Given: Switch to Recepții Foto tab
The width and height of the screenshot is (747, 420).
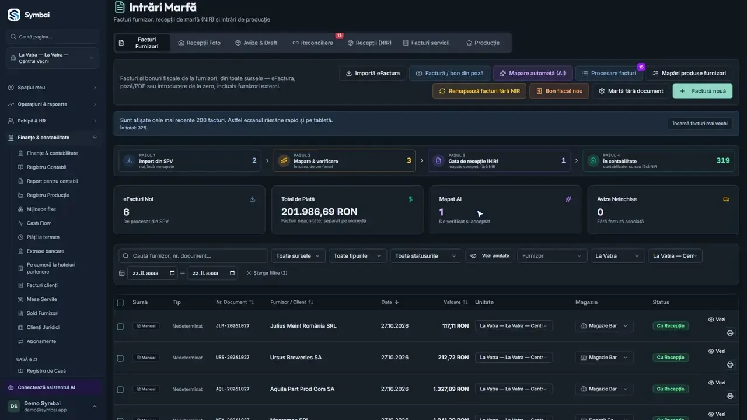Looking at the screenshot, I should [x=200, y=43].
